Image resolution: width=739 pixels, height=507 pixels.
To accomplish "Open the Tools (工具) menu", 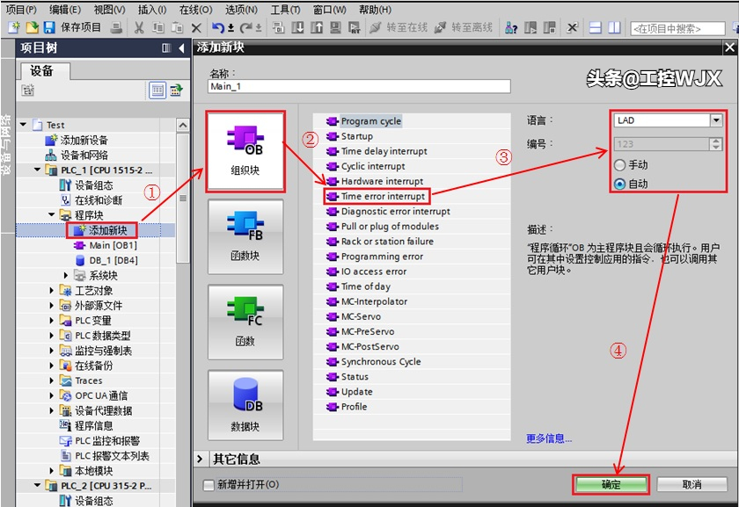I will (x=285, y=10).
